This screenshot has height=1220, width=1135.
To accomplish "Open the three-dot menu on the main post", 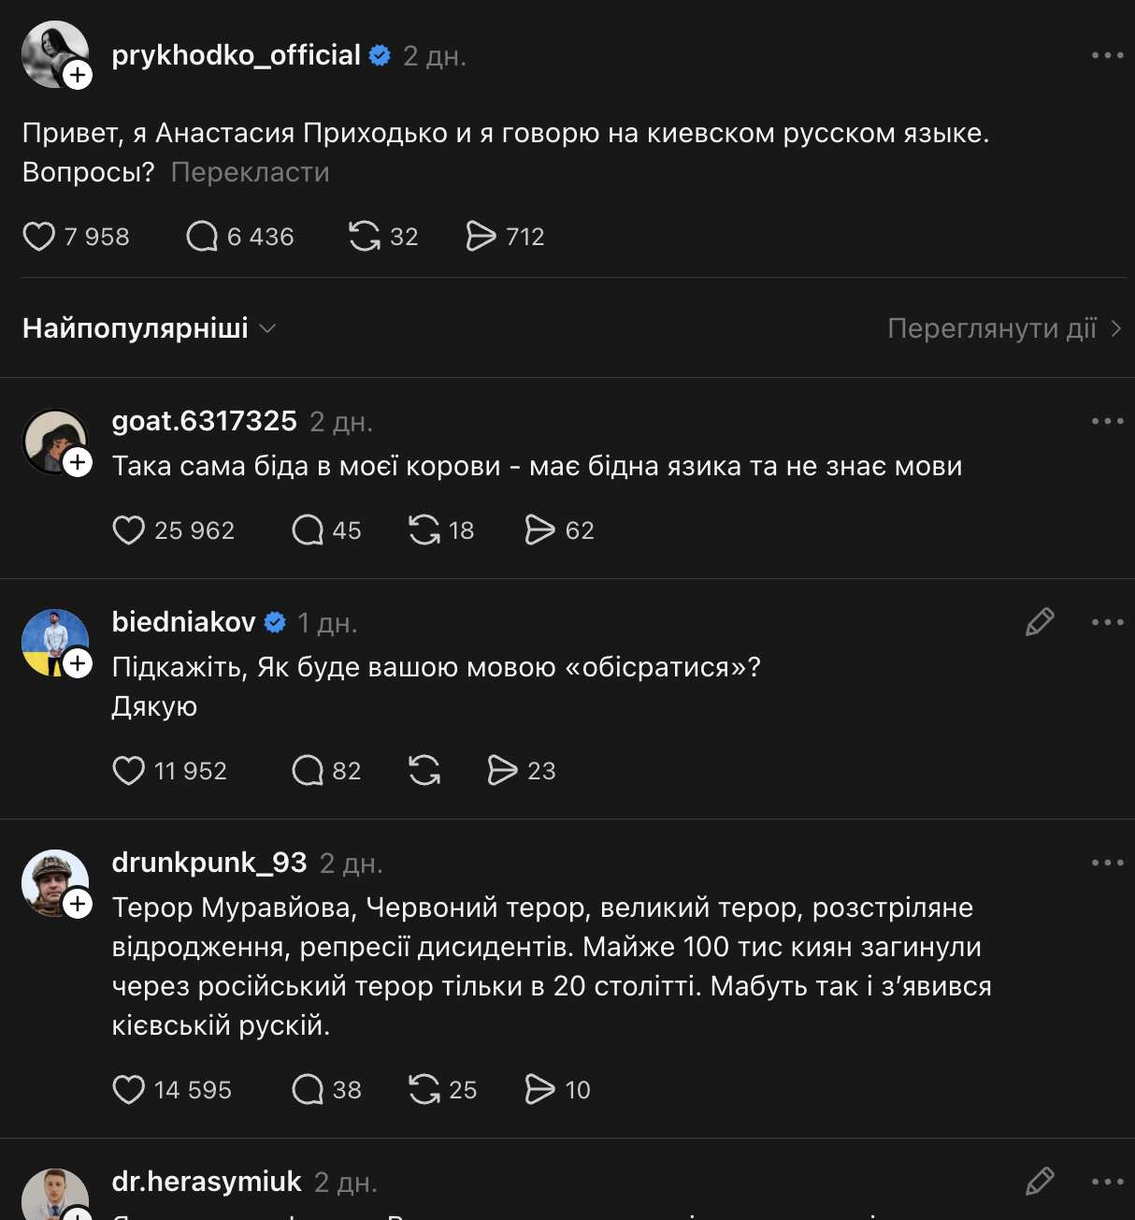I will tap(1110, 56).
